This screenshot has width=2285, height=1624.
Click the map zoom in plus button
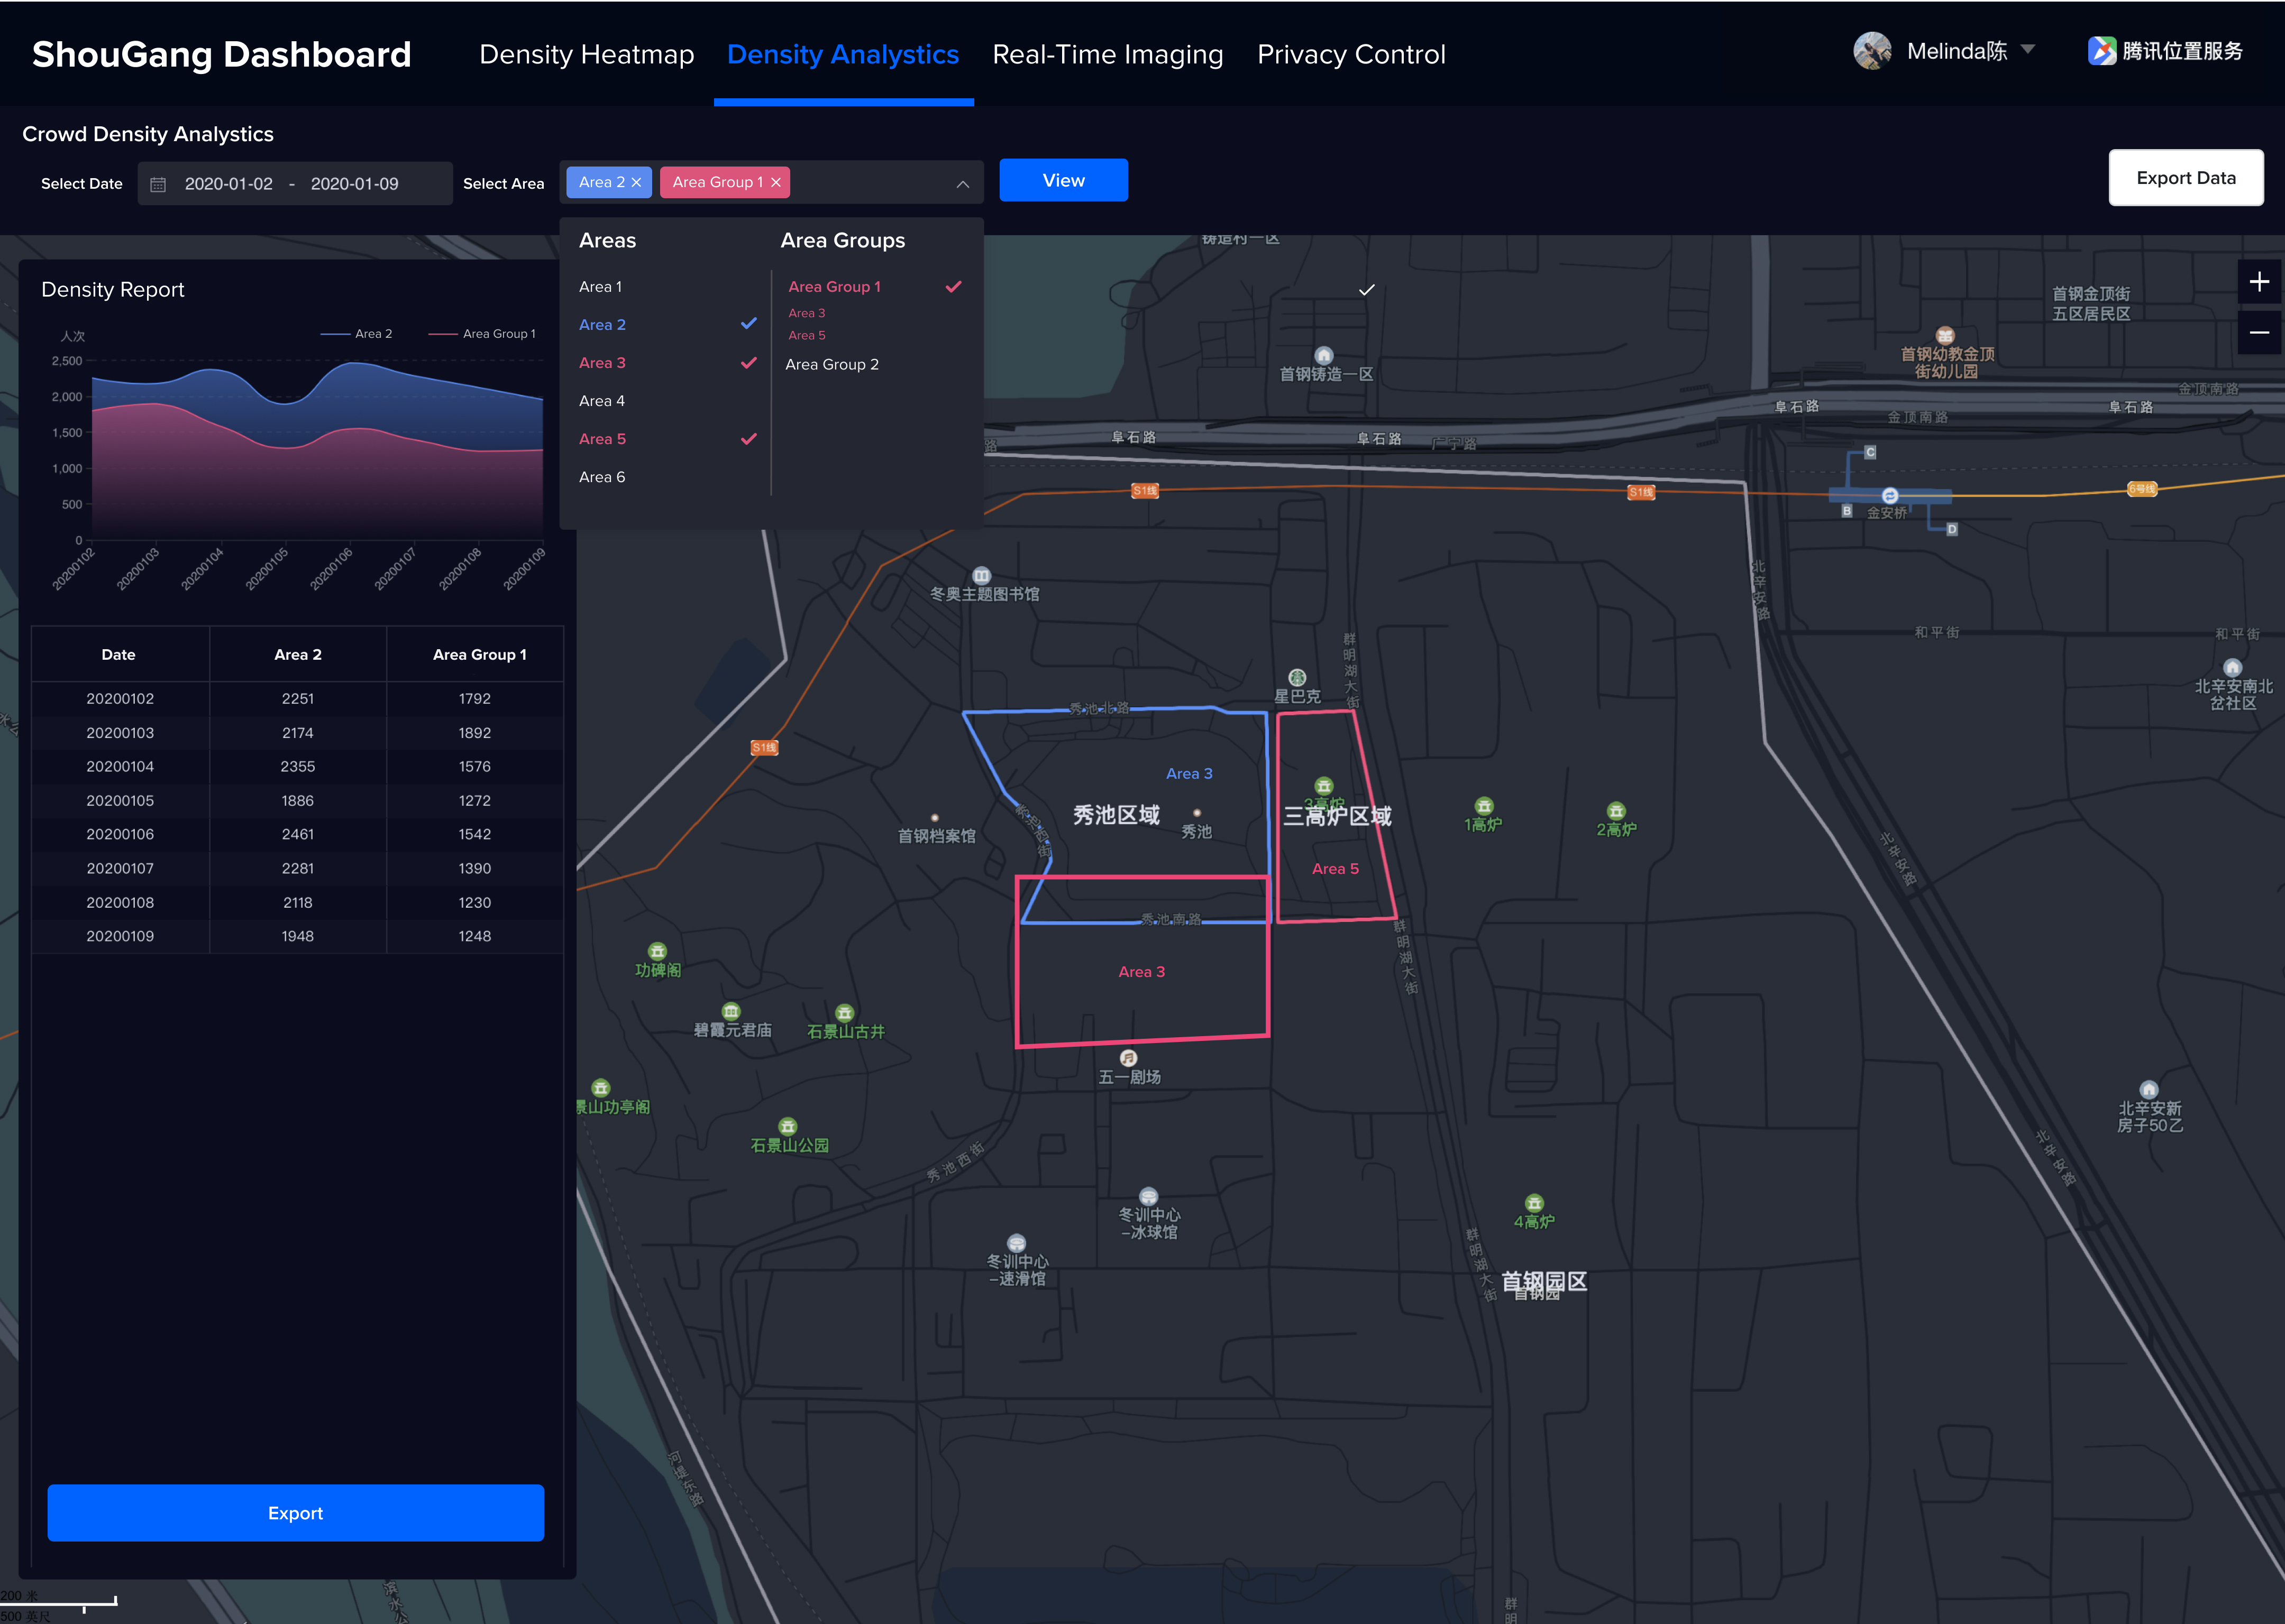[x=2259, y=282]
